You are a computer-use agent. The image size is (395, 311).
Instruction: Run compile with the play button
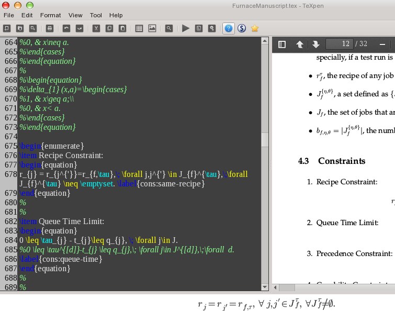click(185, 28)
